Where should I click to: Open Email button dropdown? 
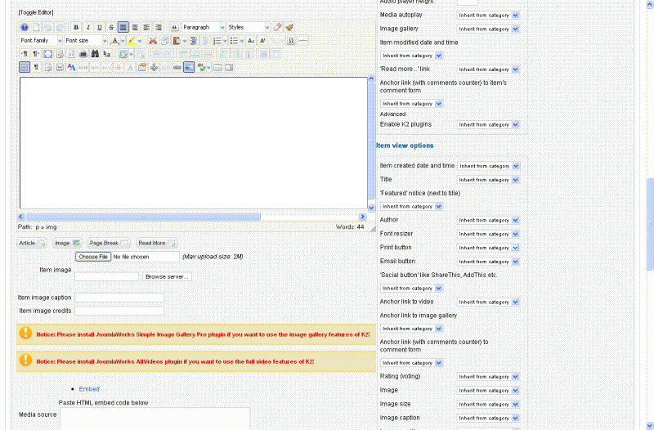[x=488, y=262]
